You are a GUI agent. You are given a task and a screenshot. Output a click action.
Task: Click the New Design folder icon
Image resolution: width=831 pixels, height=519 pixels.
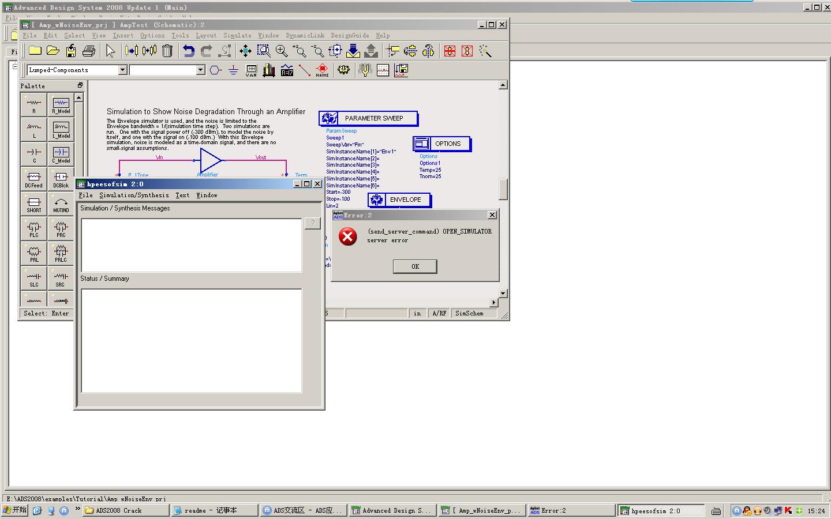click(x=35, y=51)
